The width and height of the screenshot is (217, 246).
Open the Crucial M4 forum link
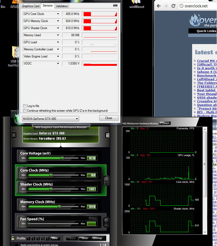(x=207, y=61)
